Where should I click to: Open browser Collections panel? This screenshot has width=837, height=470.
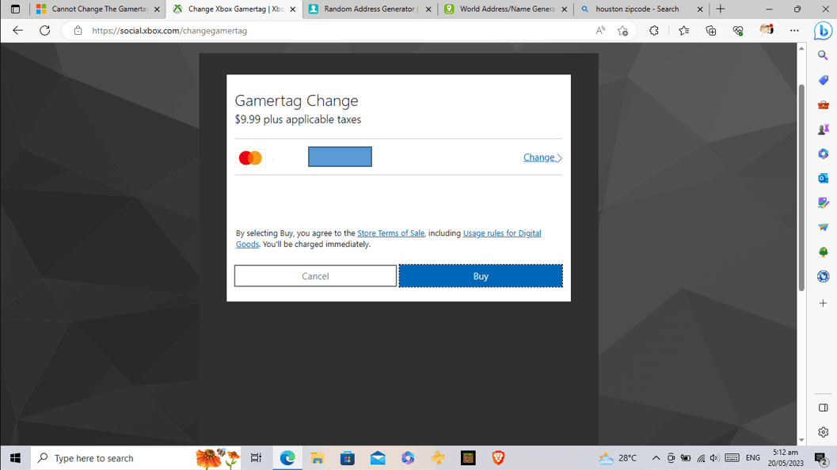(711, 30)
